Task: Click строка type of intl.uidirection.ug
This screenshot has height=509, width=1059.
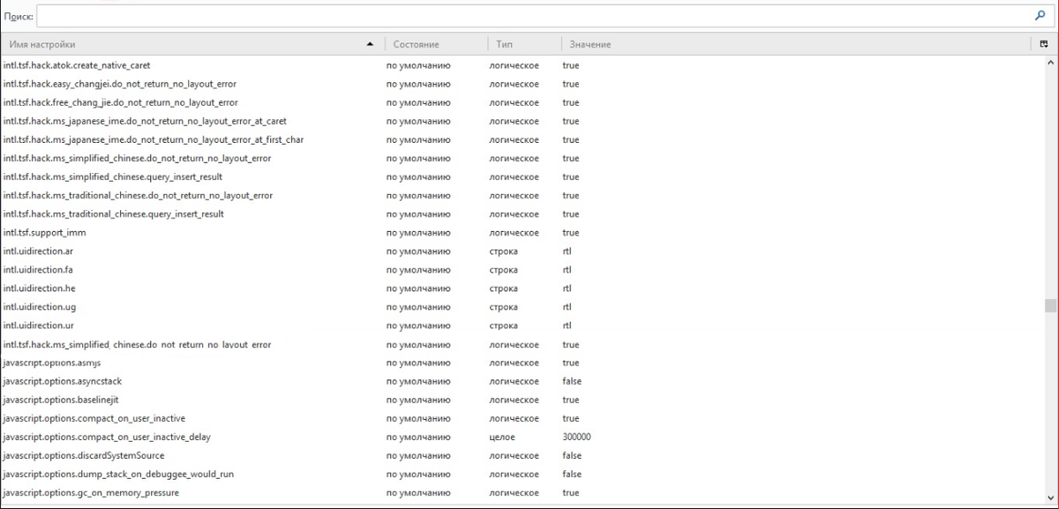Action: (504, 307)
